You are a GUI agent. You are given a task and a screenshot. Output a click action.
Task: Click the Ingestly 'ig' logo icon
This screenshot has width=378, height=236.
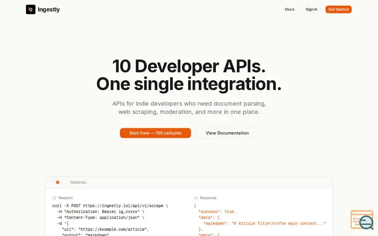31,9
